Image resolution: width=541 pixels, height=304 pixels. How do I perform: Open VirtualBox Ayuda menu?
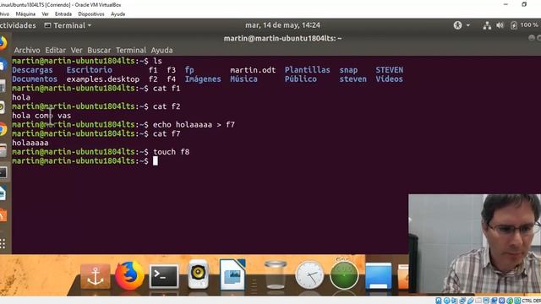(x=118, y=14)
